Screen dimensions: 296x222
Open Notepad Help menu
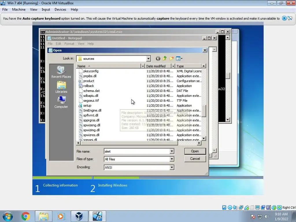click(90, 44)
